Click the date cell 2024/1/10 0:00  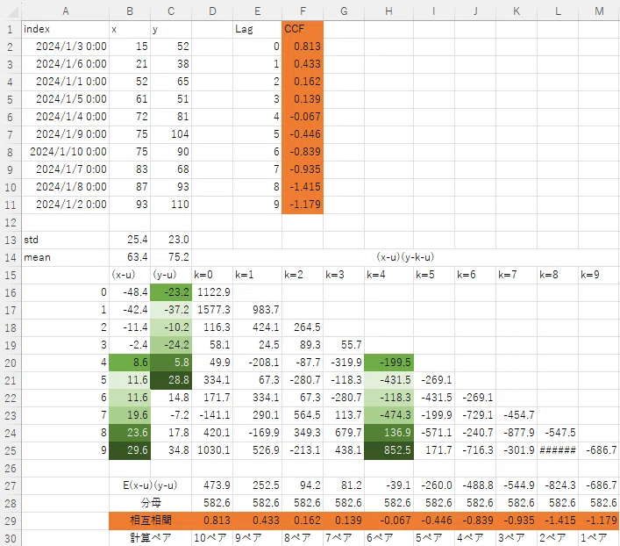point(65,152)
